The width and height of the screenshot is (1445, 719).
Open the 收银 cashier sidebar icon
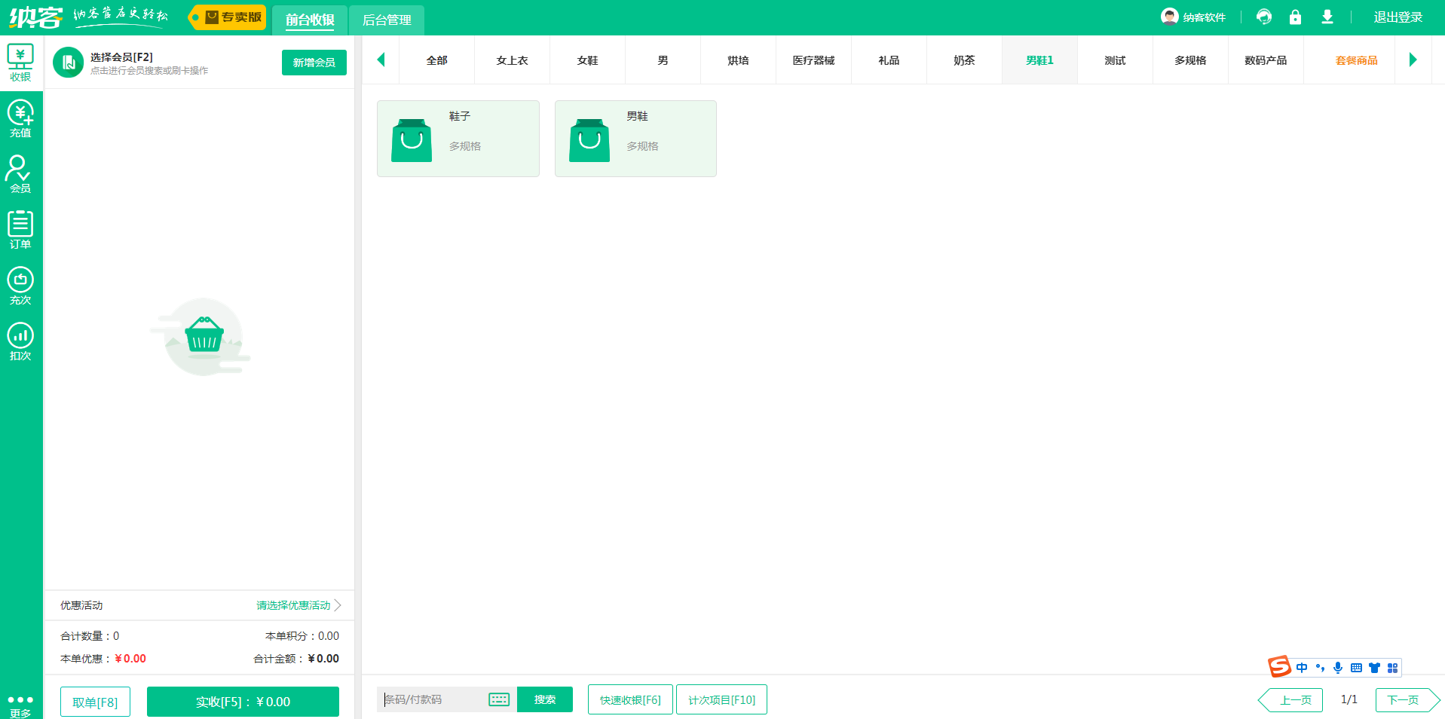click(x=20, y=63)
